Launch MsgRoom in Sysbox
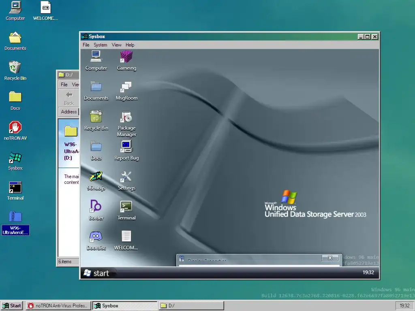This screenshot has width=415, height=311. (x=126, y=91)
